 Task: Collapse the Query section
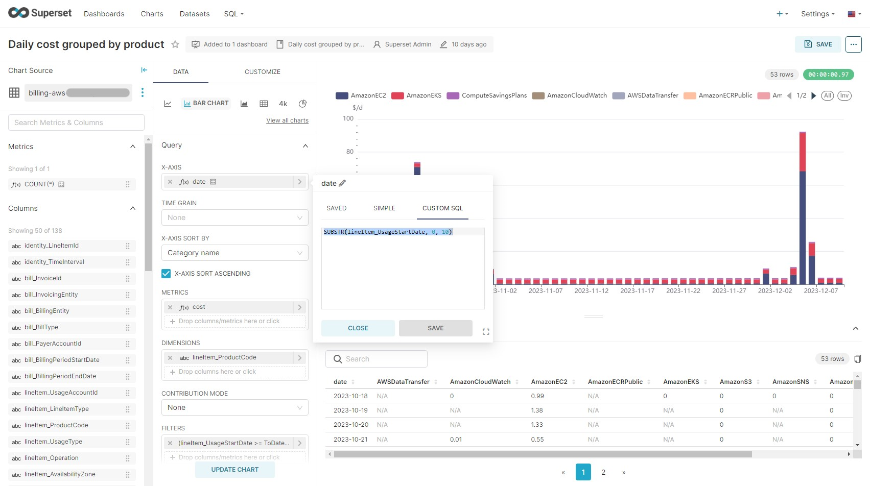point(305,145)
